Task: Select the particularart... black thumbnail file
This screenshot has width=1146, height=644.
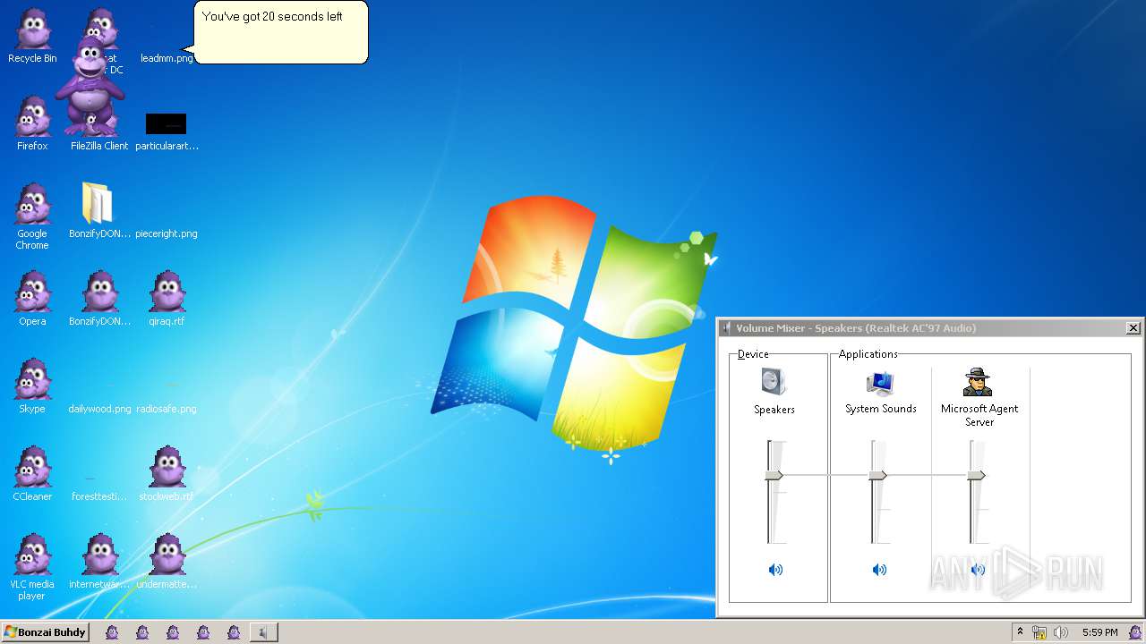Action: point(166,123)
